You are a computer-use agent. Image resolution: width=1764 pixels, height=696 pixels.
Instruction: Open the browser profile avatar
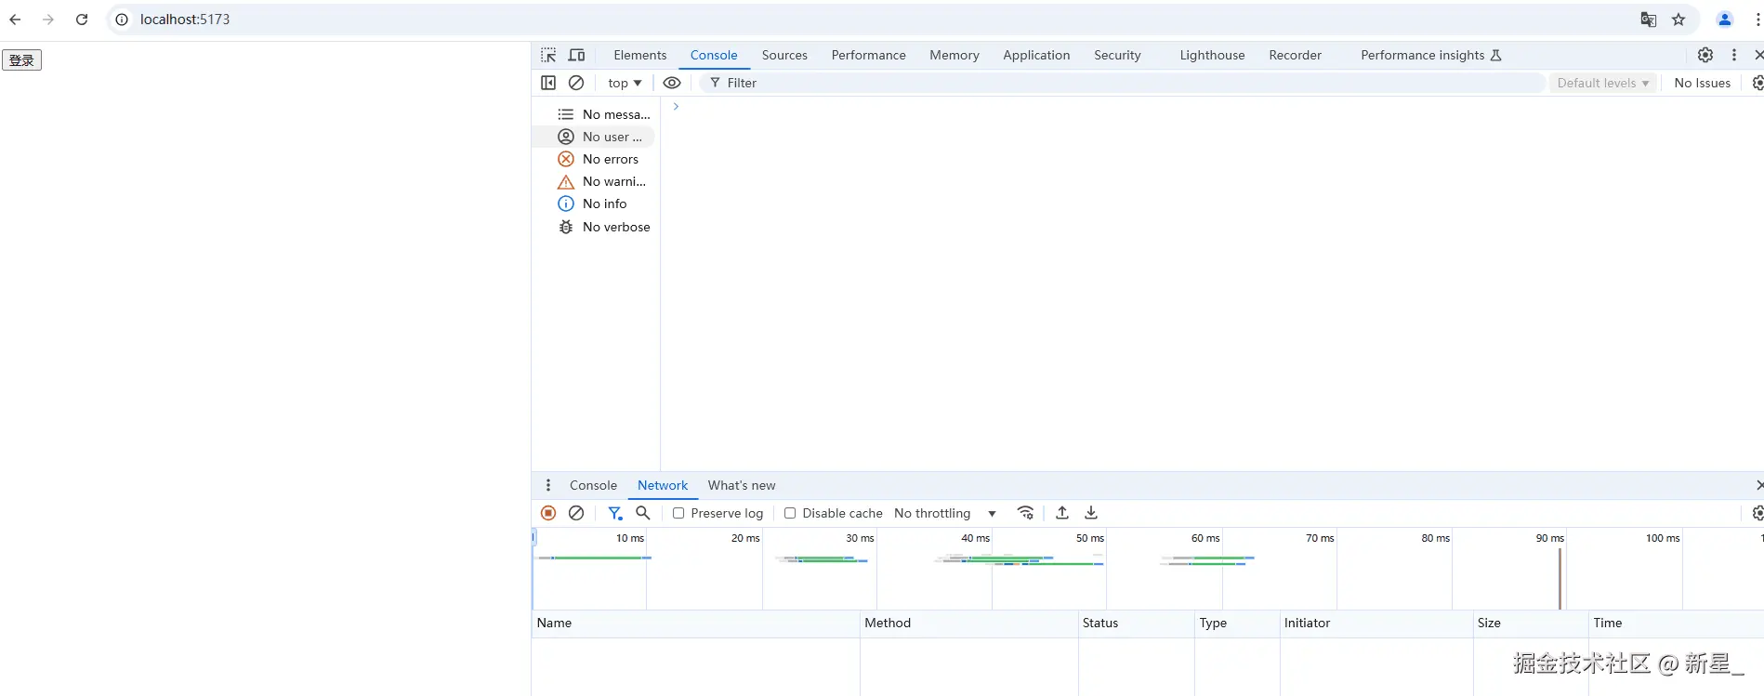[1725, 20]
